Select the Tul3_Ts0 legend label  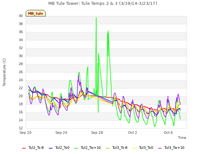pos(146,148)
